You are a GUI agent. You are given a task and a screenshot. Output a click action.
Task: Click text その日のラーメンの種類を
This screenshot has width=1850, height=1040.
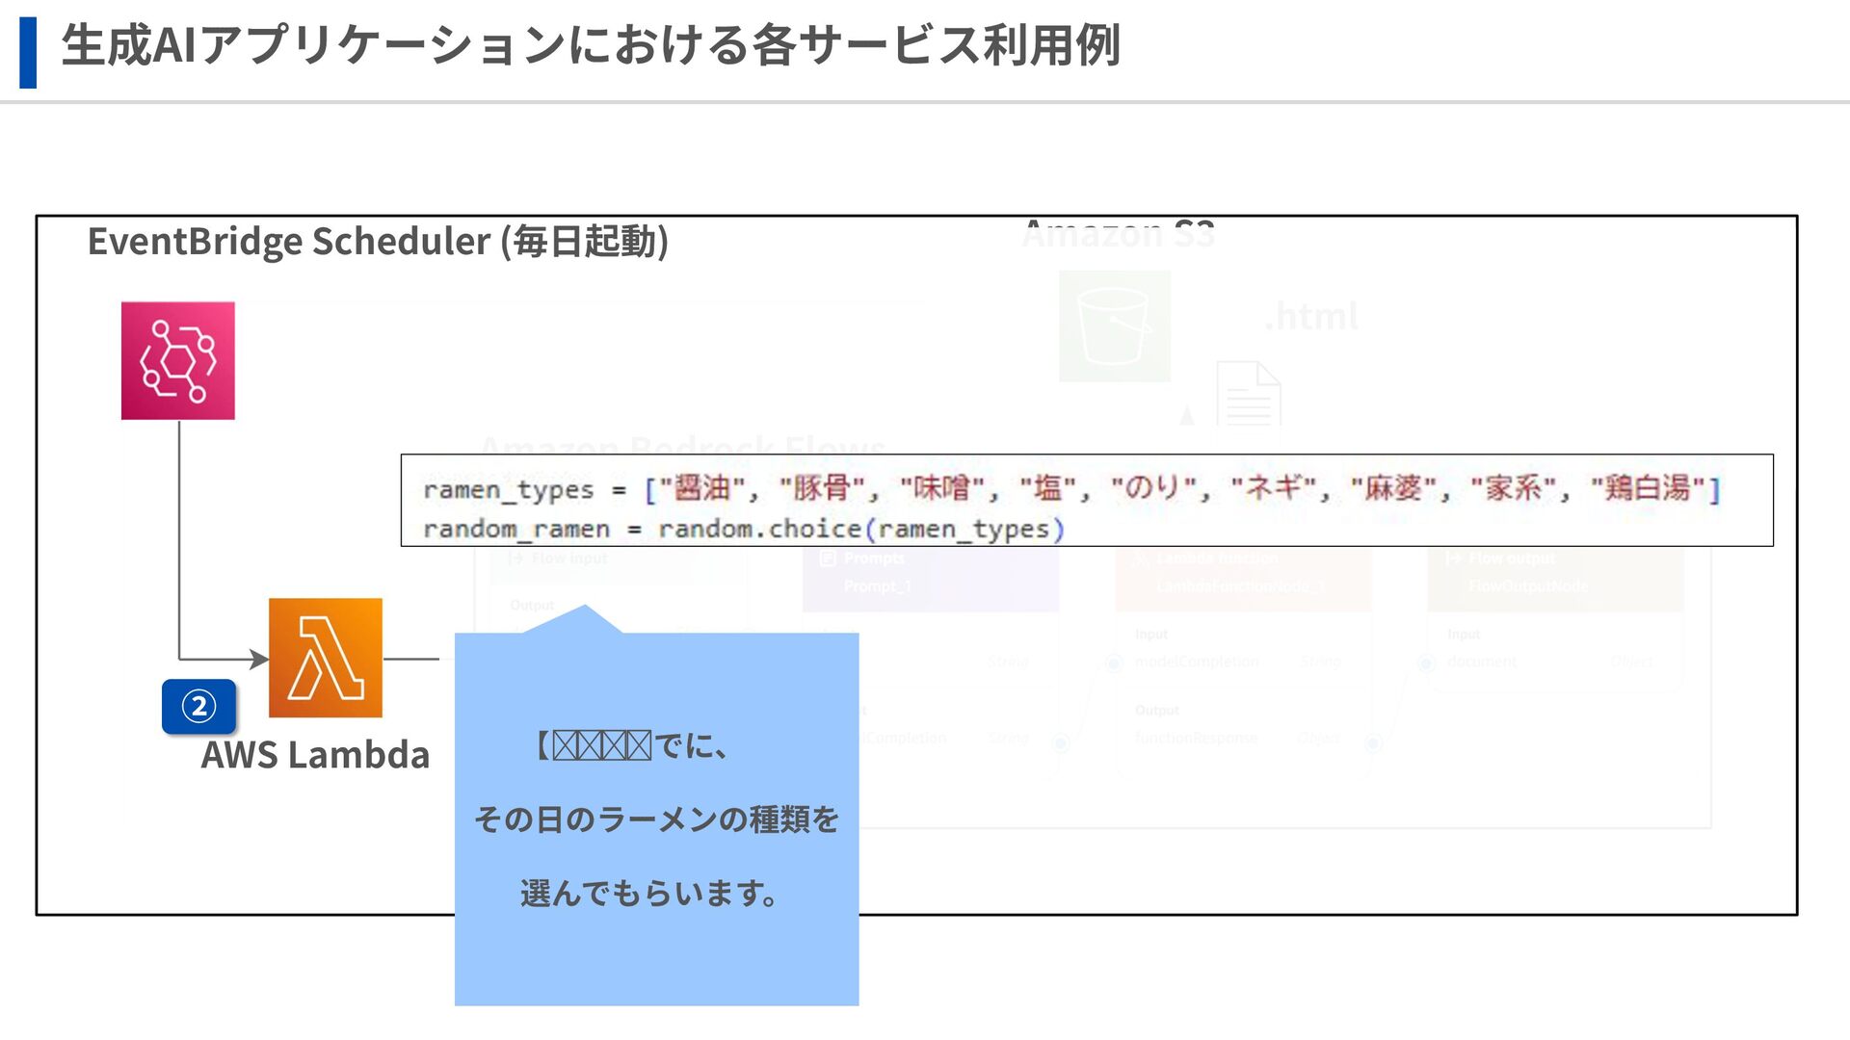[656, 819]
